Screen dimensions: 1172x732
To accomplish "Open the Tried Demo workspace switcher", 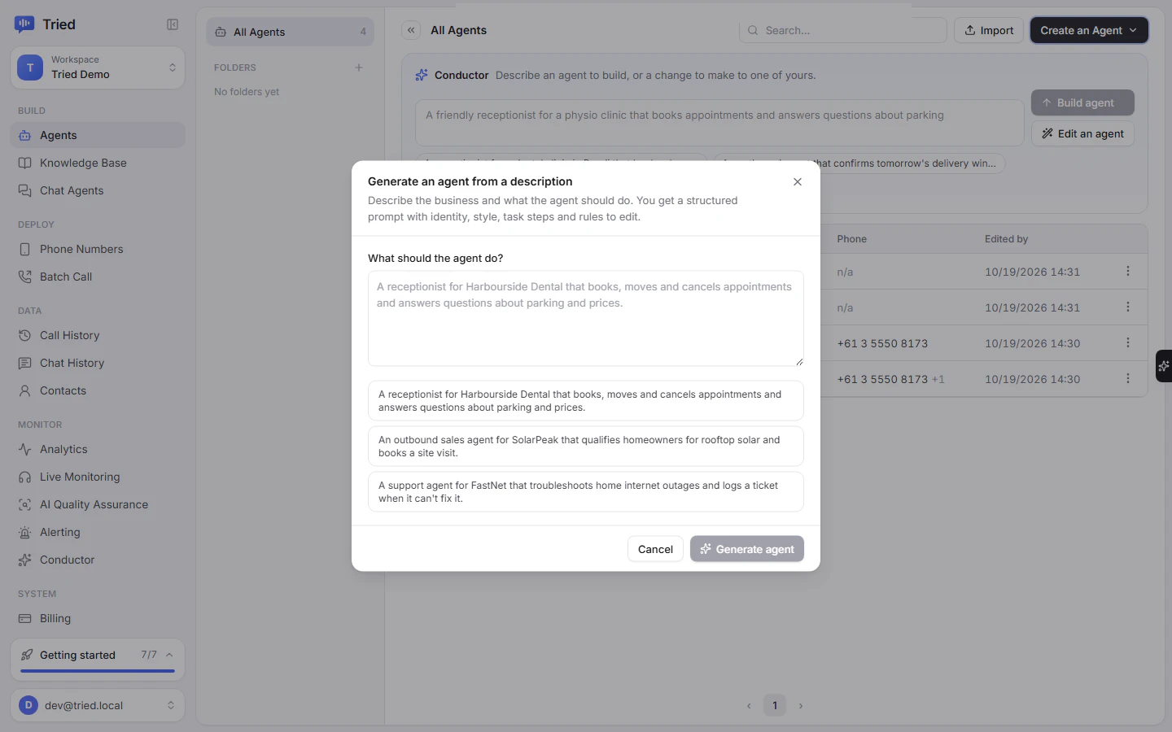I will point(98,68).
